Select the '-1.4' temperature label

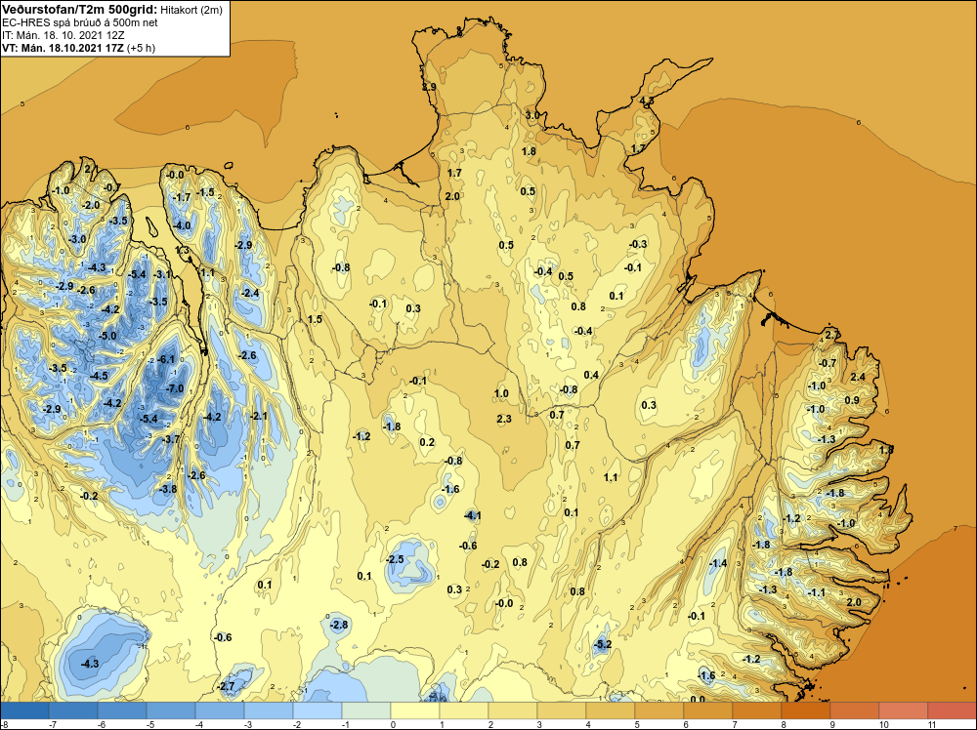pyautogui.click(x=718, y=563)
